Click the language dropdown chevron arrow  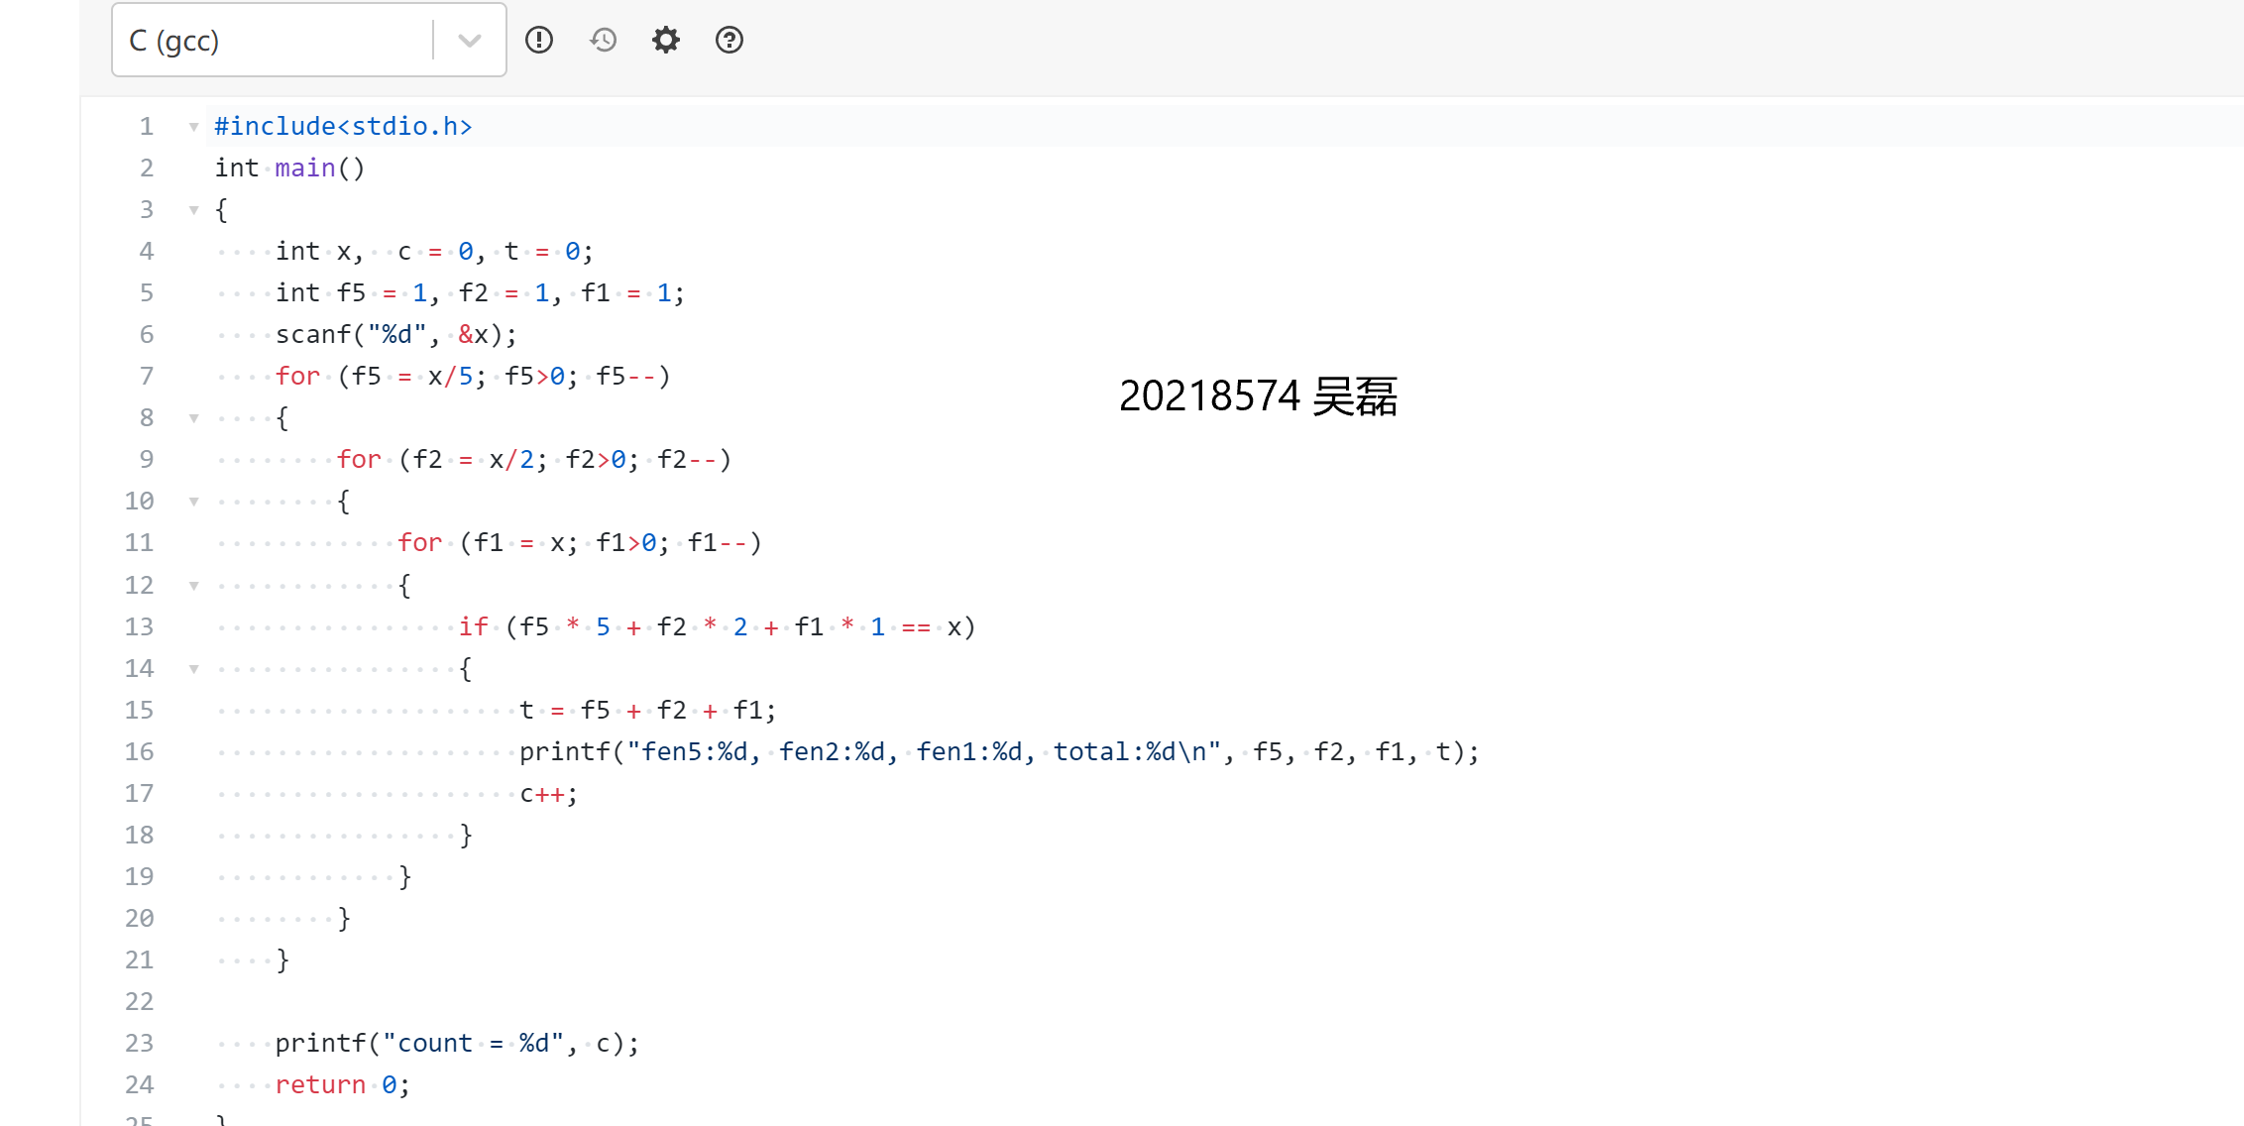tap(470, 41)
